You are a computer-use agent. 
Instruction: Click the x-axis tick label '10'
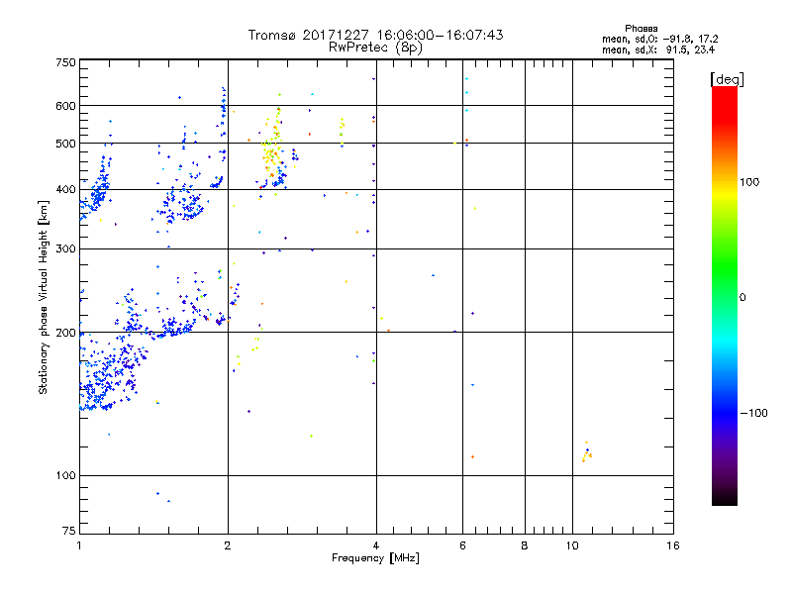tap(572, 545)
